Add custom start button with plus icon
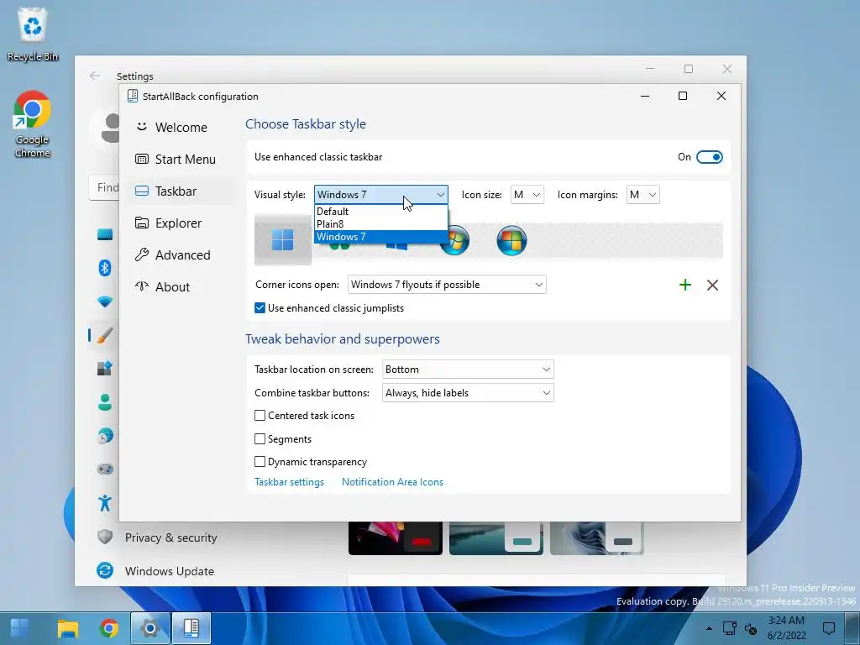 click(685, 285)
